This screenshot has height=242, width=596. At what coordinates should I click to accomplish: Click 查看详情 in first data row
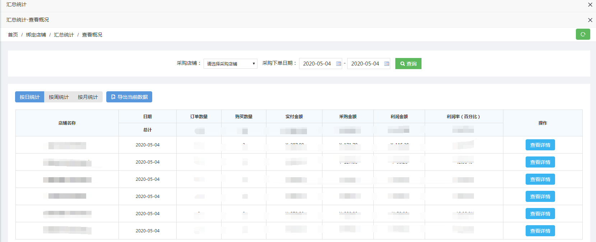(540, 145)
